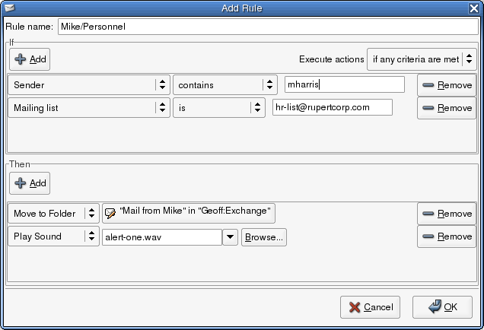Choose the "Mail from Mike" destination folder button

189,213
